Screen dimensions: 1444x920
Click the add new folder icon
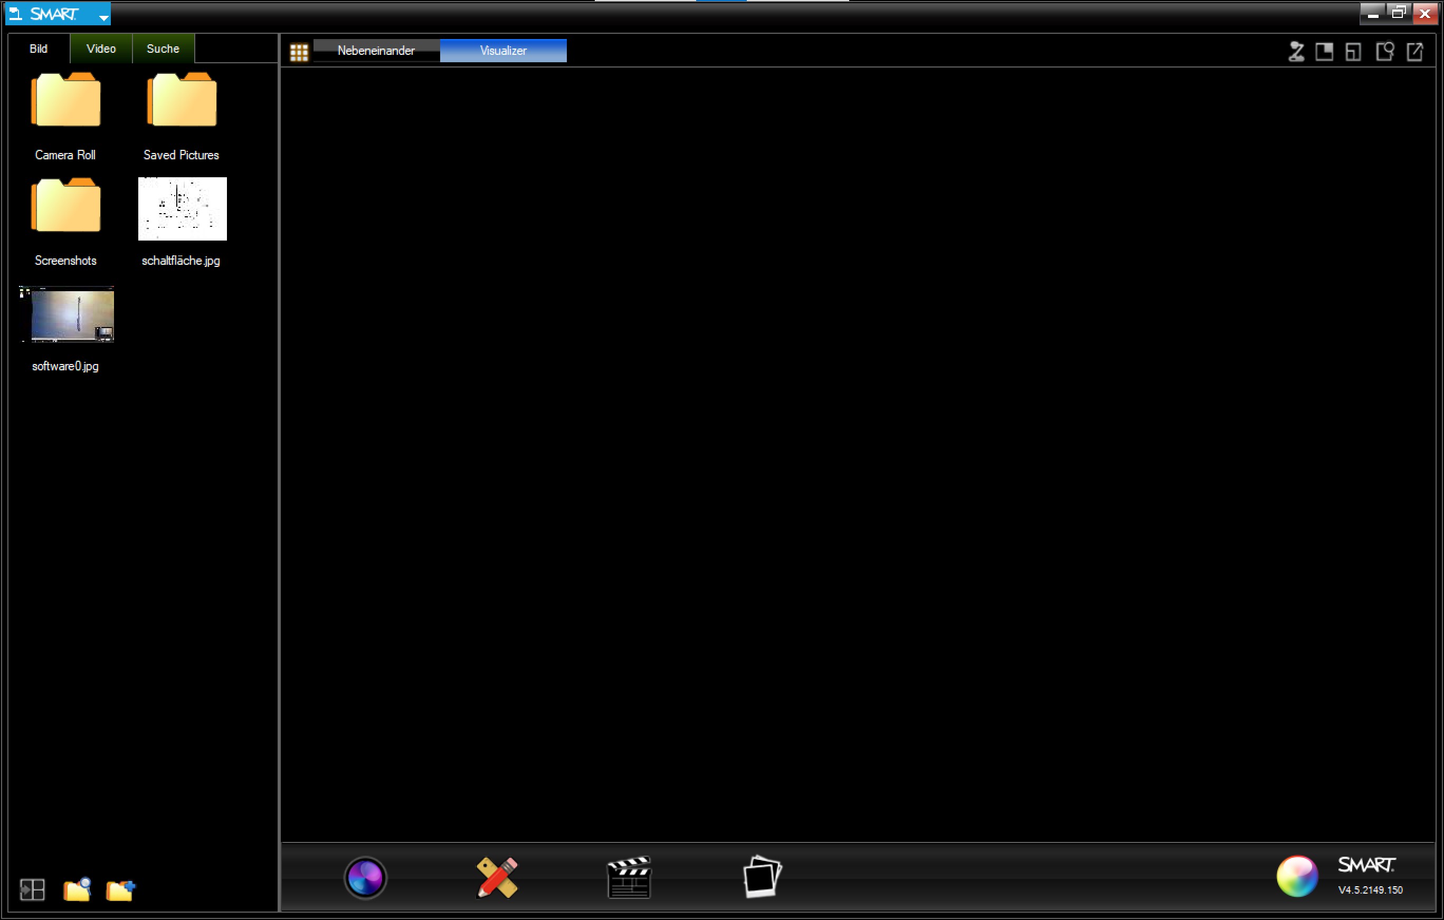click(120, 890)
